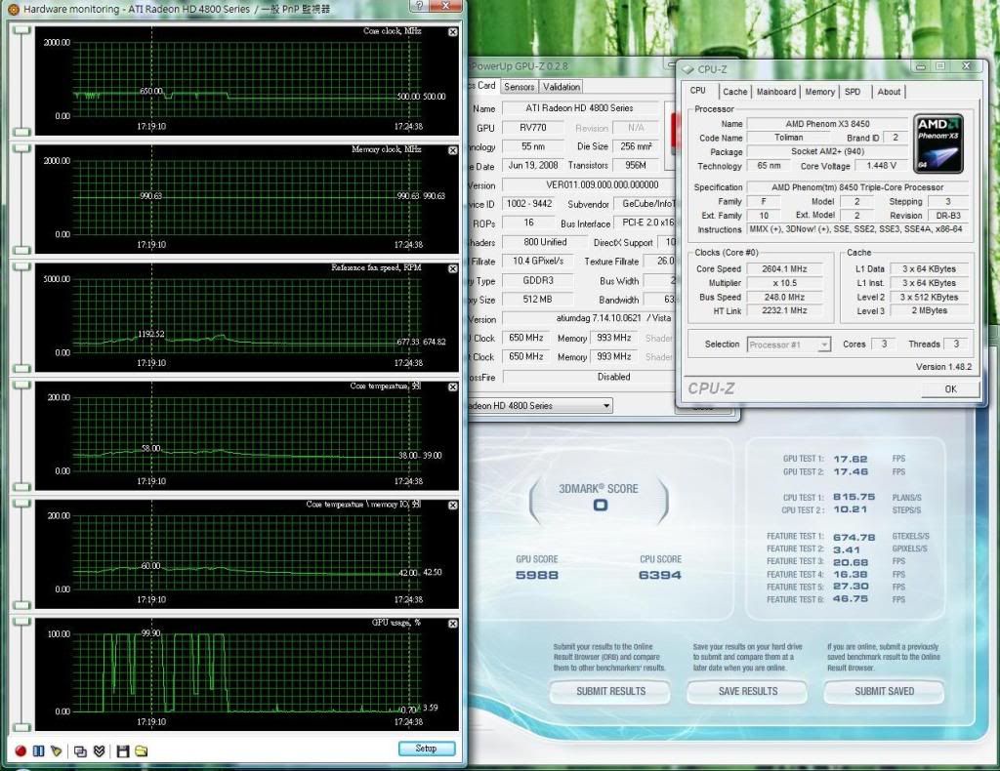The height and width of the screenshot is (771, 1000).
Task: Click Version 1.48.2 text in CPU-Z
Action: [943, 367]
